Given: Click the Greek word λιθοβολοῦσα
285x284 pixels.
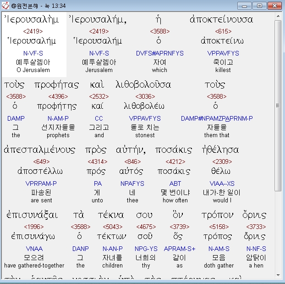Looking at the screenshot, I should coord(143,85).
